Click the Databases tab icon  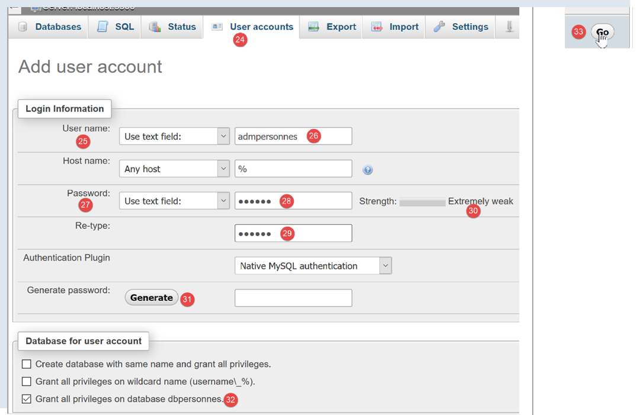pos(23,27)
